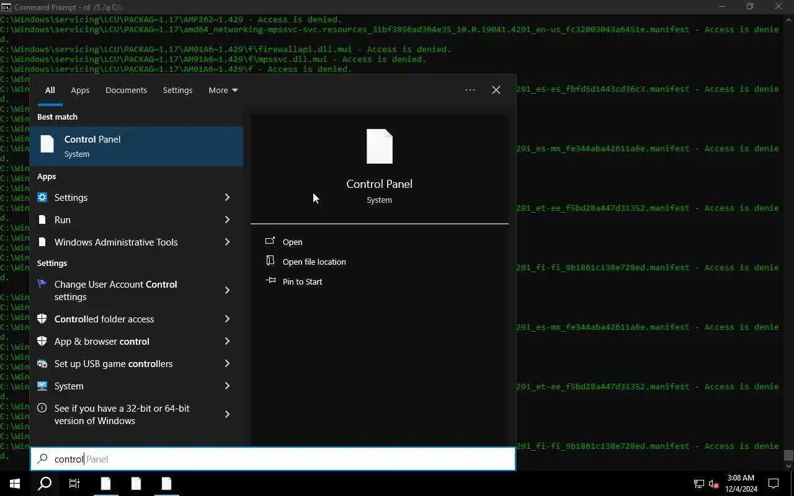Click the large Control Panel preview icon

coord(380,146)
